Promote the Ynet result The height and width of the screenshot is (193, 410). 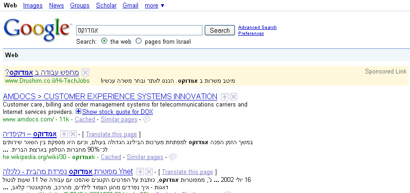coord(140,172)
